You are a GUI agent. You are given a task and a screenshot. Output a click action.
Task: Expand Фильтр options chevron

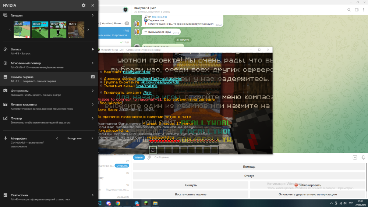[93, 118]
